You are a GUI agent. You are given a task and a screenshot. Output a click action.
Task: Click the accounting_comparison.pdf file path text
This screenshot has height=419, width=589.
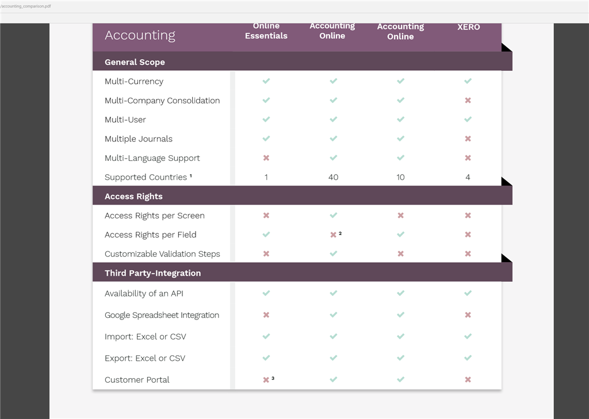[25, 6]
